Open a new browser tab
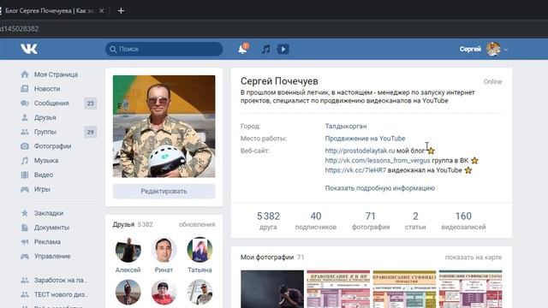Image resolution: width=548 pixels, height=308 pixels. point(121,11)
